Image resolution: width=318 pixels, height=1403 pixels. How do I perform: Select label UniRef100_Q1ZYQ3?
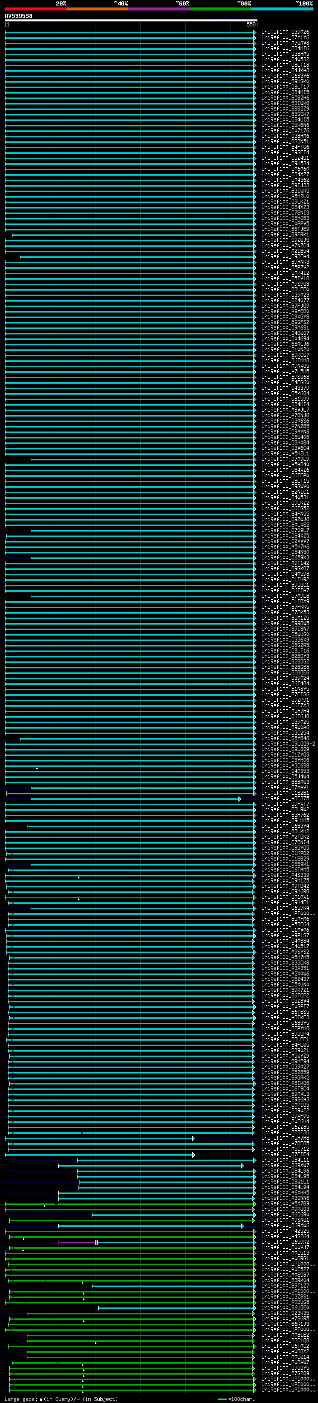click(285, 755)
